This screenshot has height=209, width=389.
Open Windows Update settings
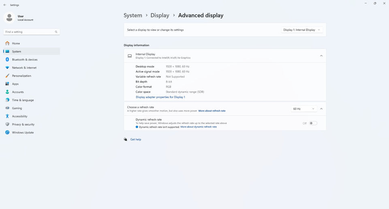point(32,132)
